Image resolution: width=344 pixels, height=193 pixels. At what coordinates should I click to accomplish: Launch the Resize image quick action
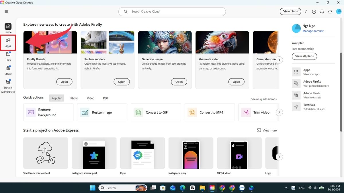tap(102, 112)
